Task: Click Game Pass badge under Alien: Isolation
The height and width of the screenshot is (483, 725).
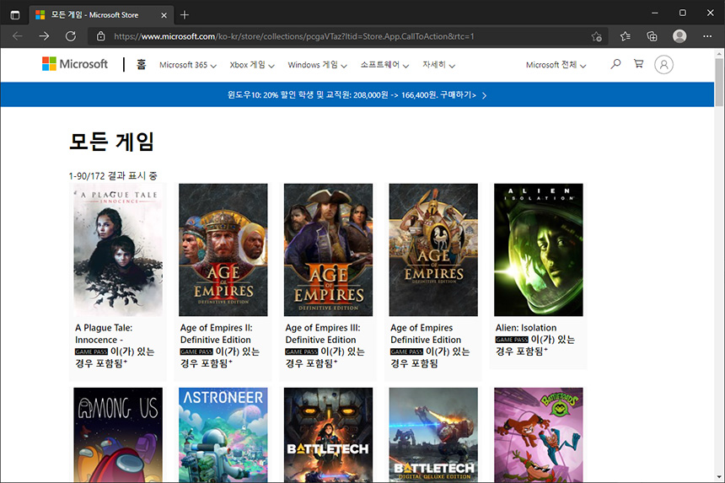Action: tap(512, 340)
